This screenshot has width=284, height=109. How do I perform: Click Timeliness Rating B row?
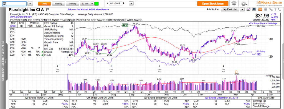(x=59, y=39)
